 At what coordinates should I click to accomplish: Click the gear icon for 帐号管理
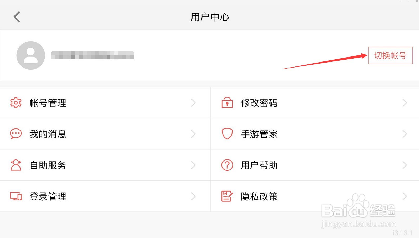pyautogui.click(x=16, y=103)
